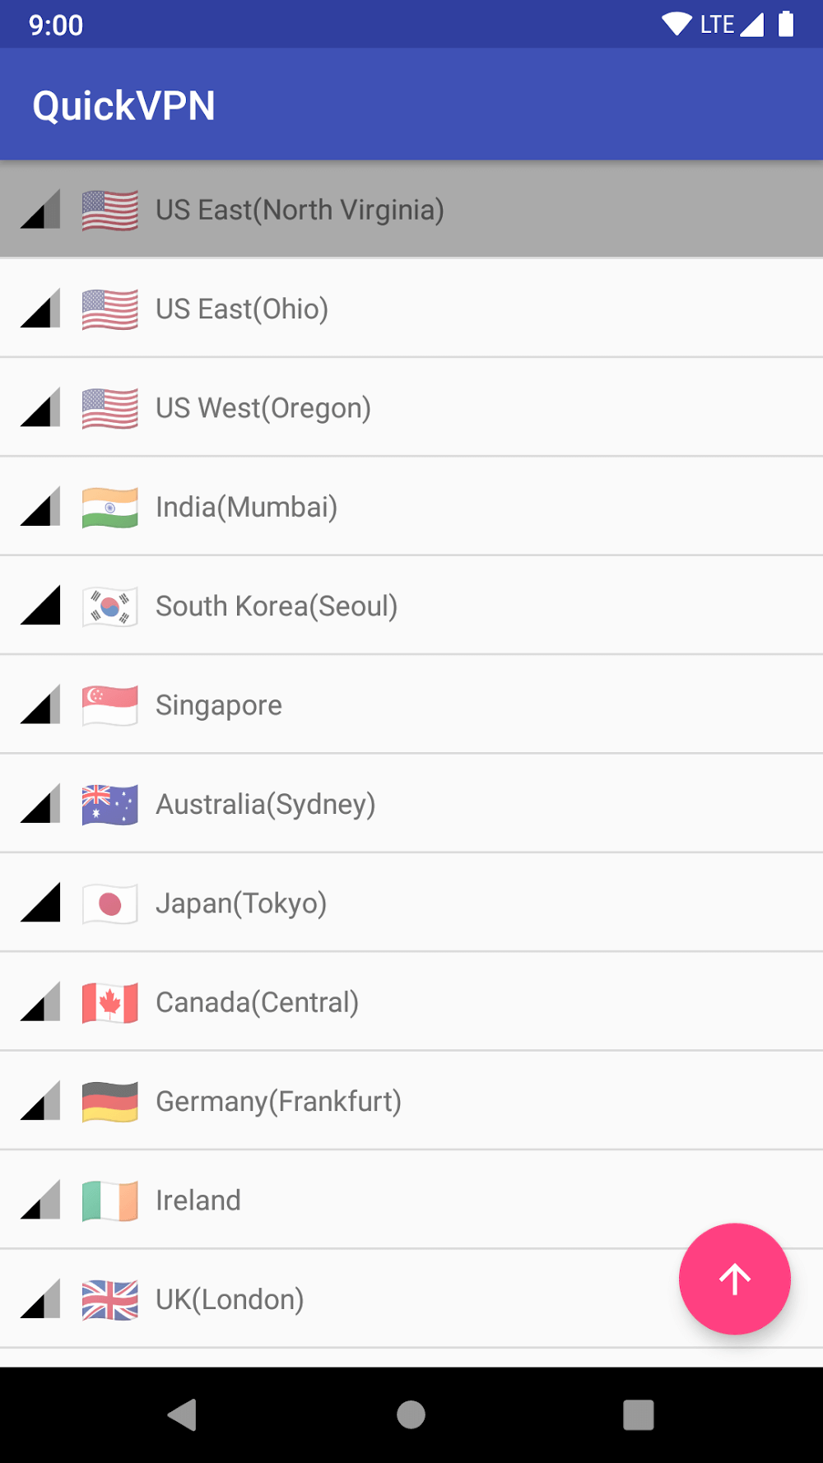This screenshot has width=823, height=1463.
Task: Open recent apps with square button
Action: click(638, 1415)
